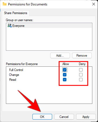Viewport: 98px width, 122px height.
Task: Close the Permissions for Documents dialog
Action: pos(94,4)
